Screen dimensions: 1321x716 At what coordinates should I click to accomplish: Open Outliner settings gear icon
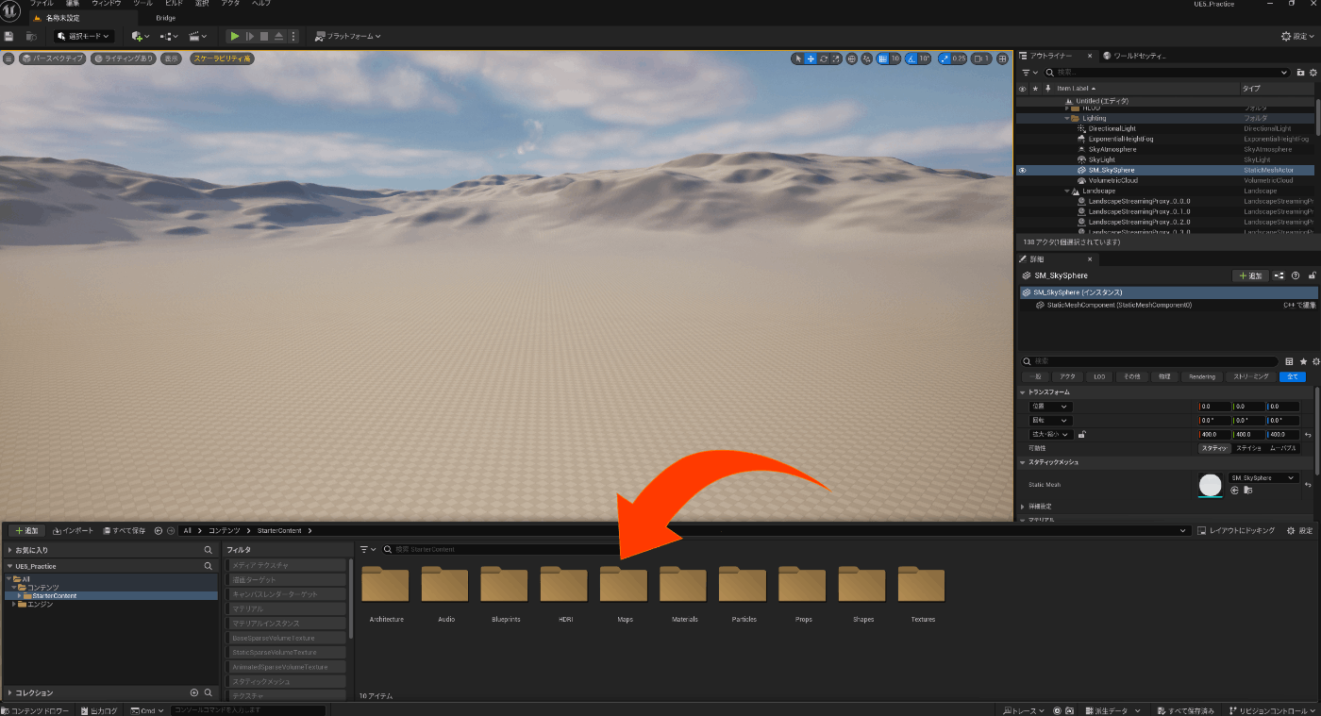(x=1313, y=73)
